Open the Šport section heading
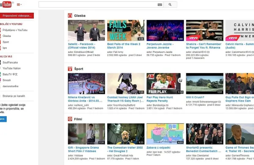 tap(79, 69)
